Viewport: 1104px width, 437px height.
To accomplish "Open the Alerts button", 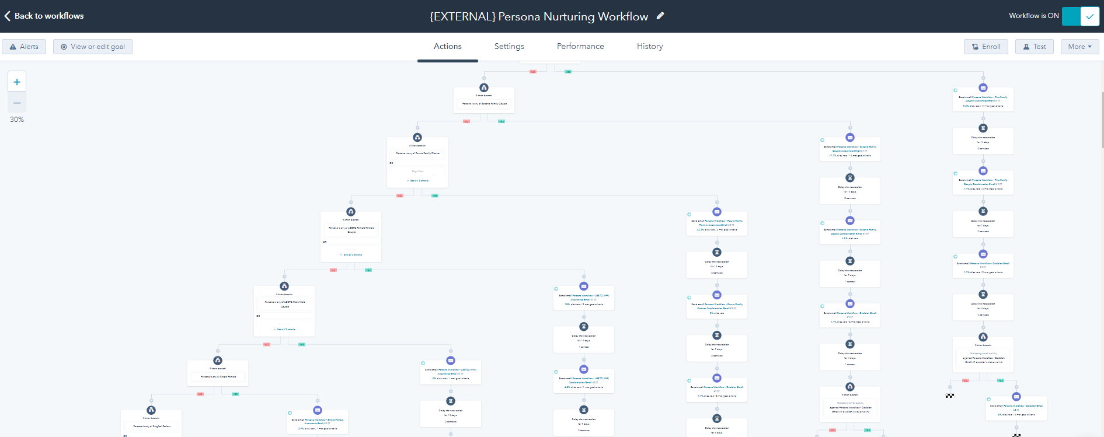I will point(24,47).
